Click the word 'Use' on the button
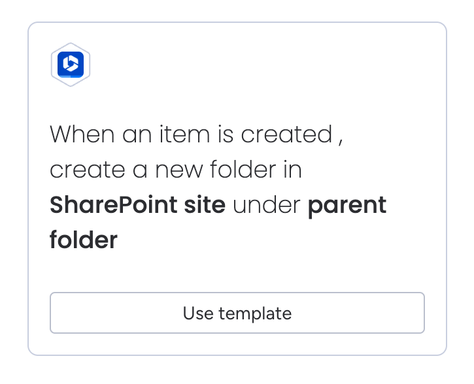The width and height of the screenshot is (474, 384). (198, 313)
